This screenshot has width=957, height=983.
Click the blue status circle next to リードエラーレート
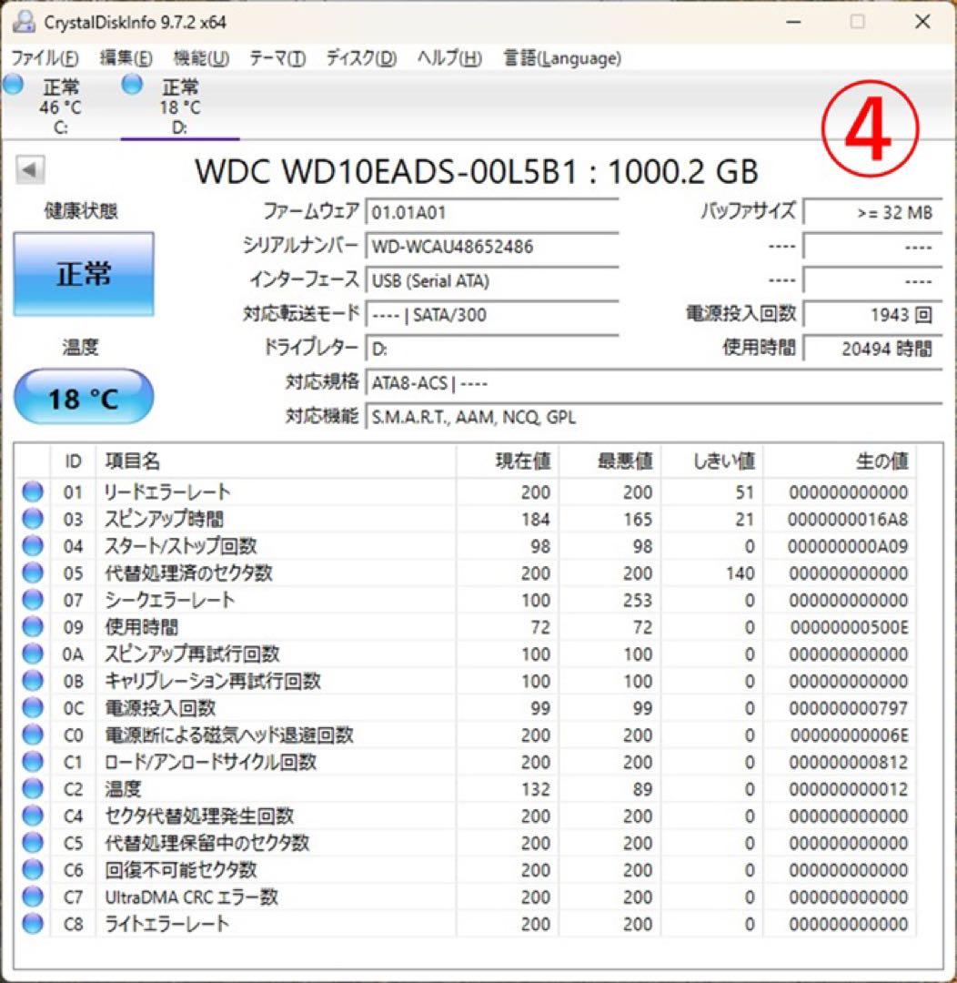[32, 492]
